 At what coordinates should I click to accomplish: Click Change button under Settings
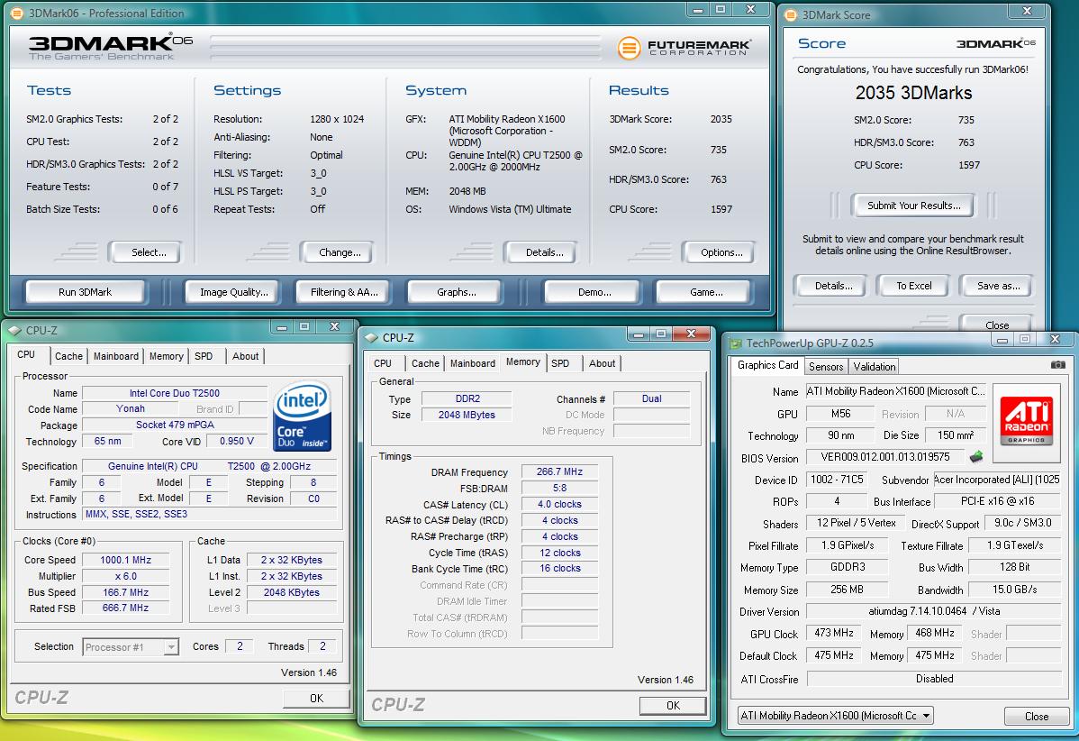(340, 252)
